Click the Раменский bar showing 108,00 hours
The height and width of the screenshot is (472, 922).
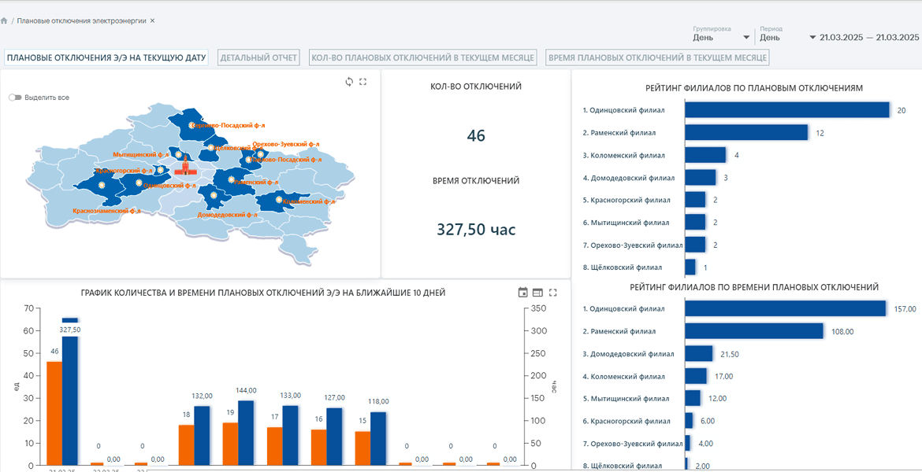(754, 331)
